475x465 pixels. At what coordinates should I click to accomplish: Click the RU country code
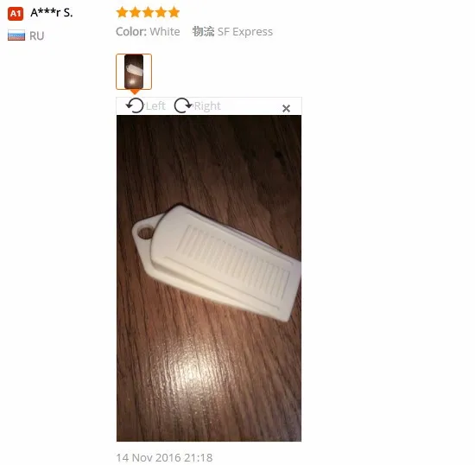(36, 35)
